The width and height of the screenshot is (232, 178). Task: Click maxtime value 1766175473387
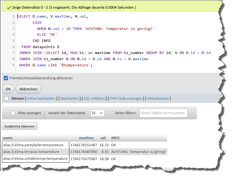click(83, 159)
